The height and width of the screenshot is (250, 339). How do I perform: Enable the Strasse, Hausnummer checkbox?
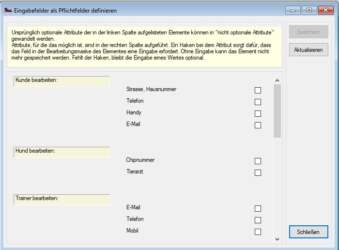258,90
